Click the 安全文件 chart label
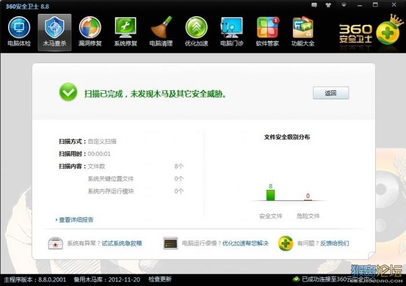The height and width of the screenshot is (286, 406). point(271,216)
